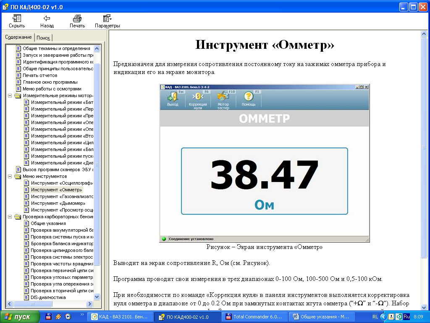This screenshot has height=323, width=430.
Task: Click the Омметр screenshot figure image
Action: [265, 163]
